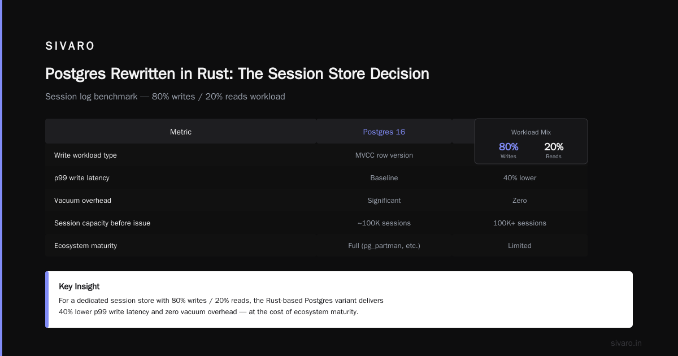Click the 'Full (pg_partman, etc.)' cell

pyautogui.click(x=384, y=245)
